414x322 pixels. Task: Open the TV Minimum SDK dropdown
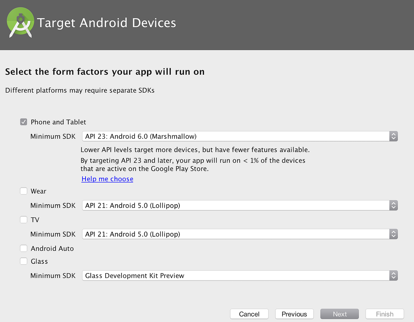240,234
